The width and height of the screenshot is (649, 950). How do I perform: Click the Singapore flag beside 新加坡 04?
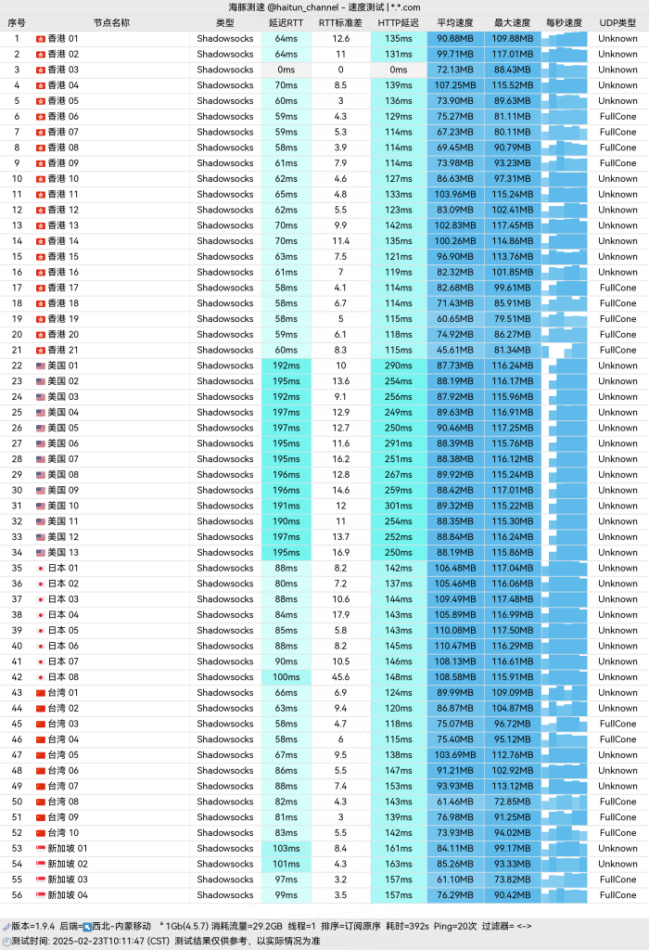(x=41, y=895)
